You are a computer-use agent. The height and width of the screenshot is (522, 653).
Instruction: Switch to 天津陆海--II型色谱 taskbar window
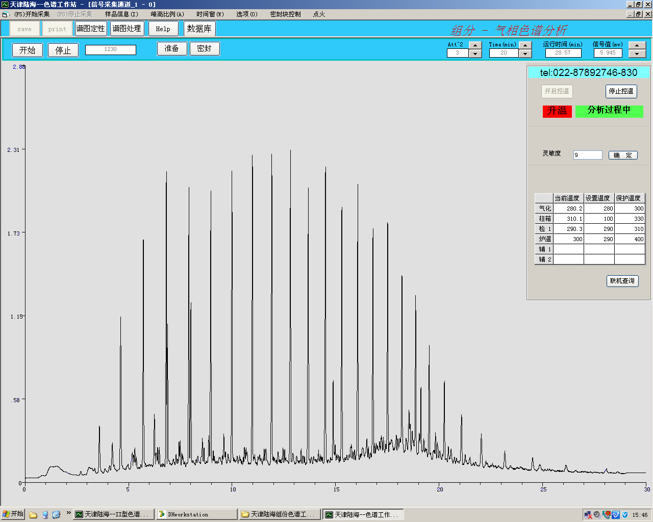click(x=113, y=514)
